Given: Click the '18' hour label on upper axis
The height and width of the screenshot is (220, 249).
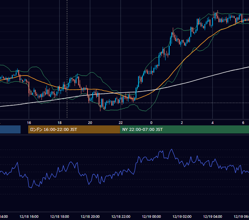Looking at the screenshot, I should pyautogui.click(x=60, y=123).
